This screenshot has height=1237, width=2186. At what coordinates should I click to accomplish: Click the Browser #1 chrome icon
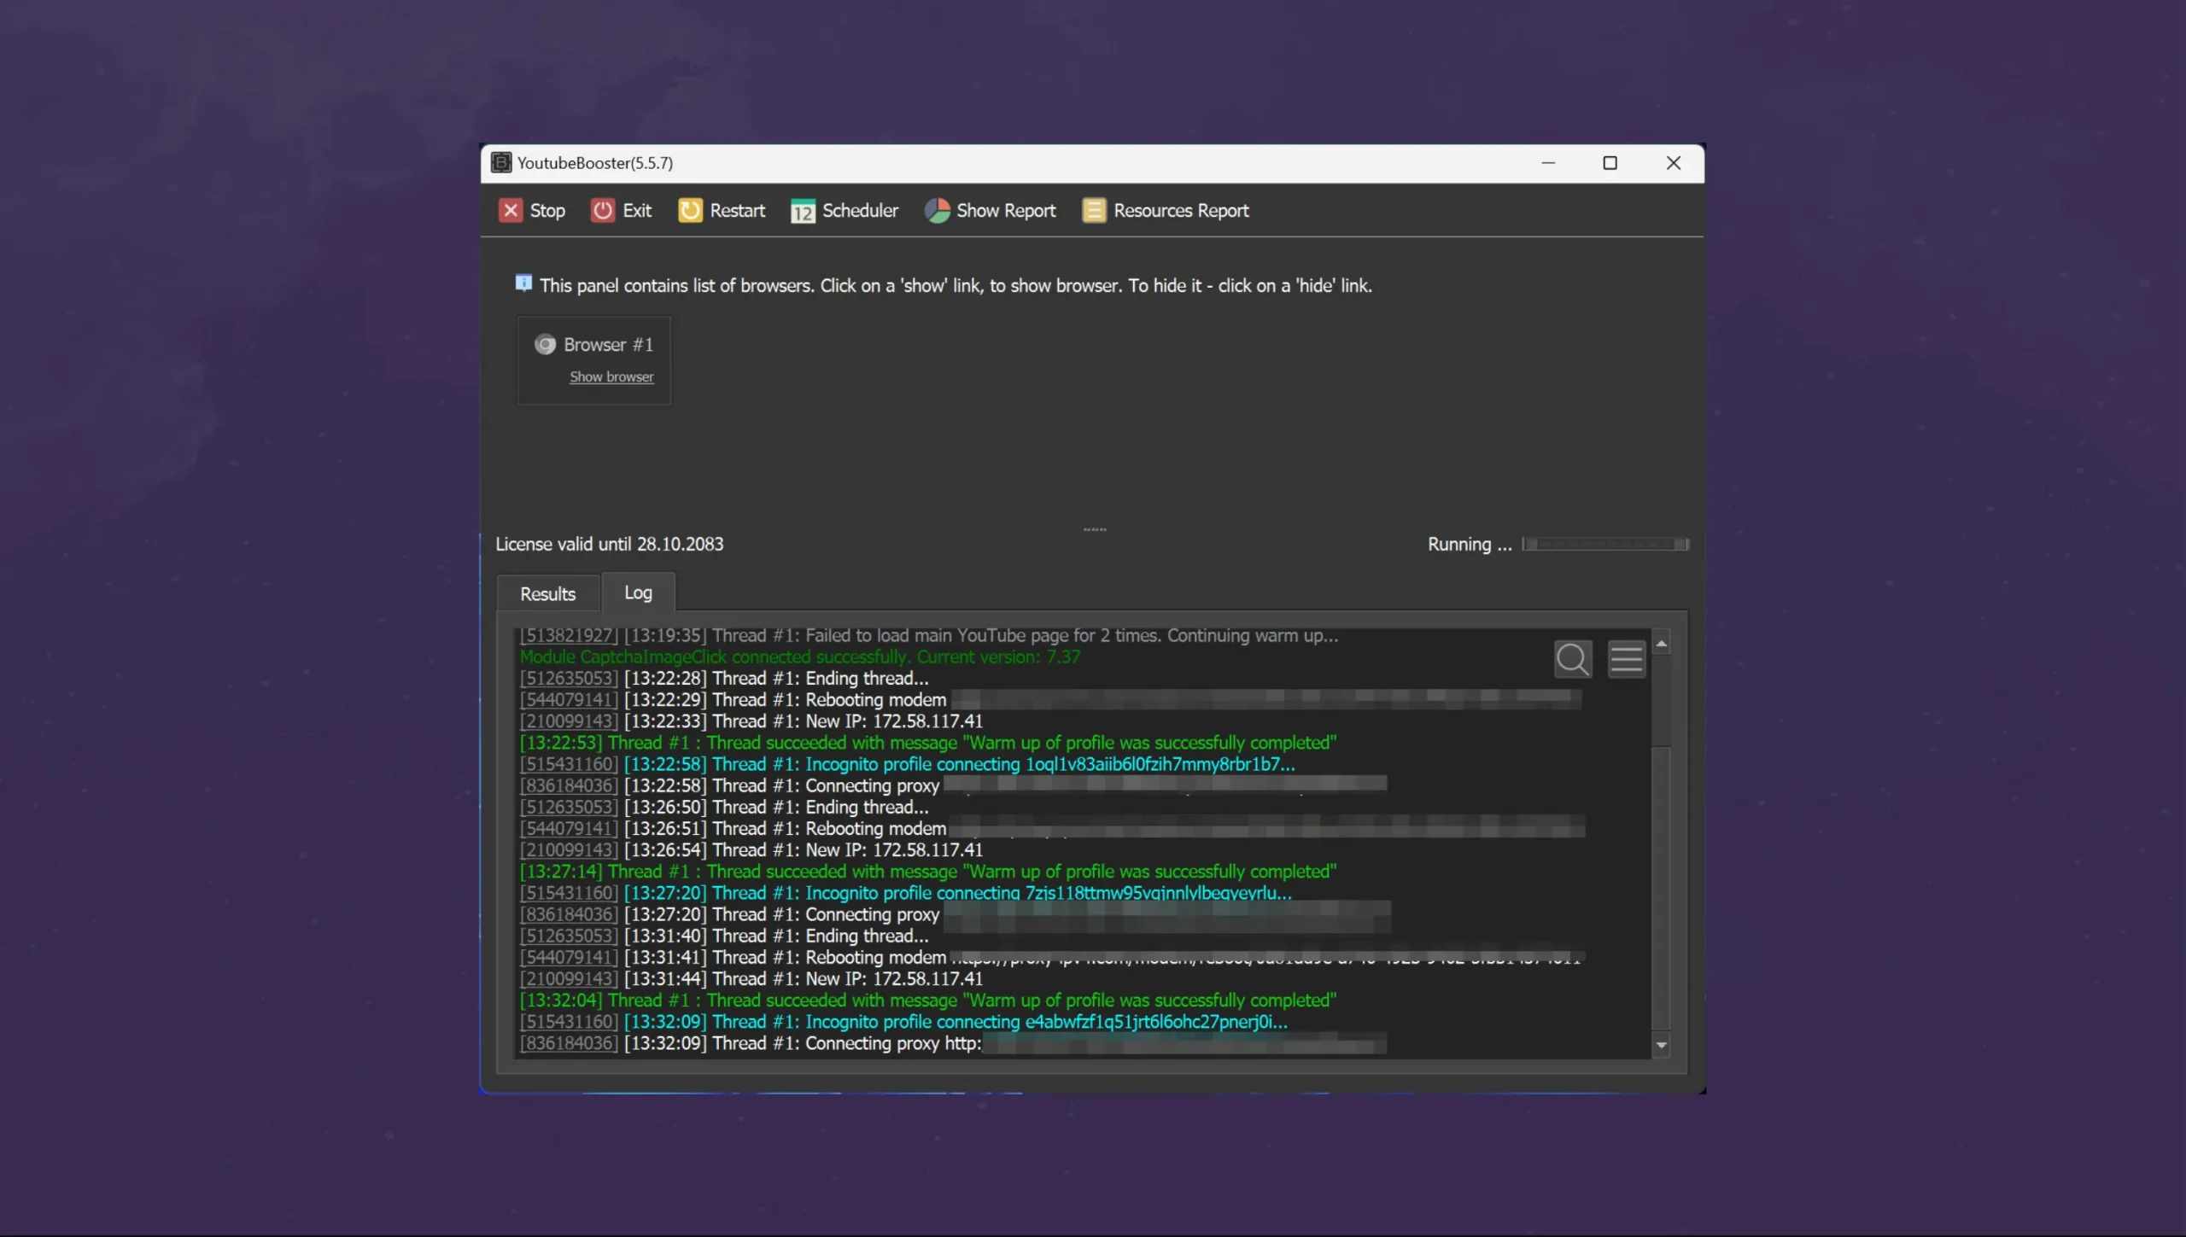point(545,345)
